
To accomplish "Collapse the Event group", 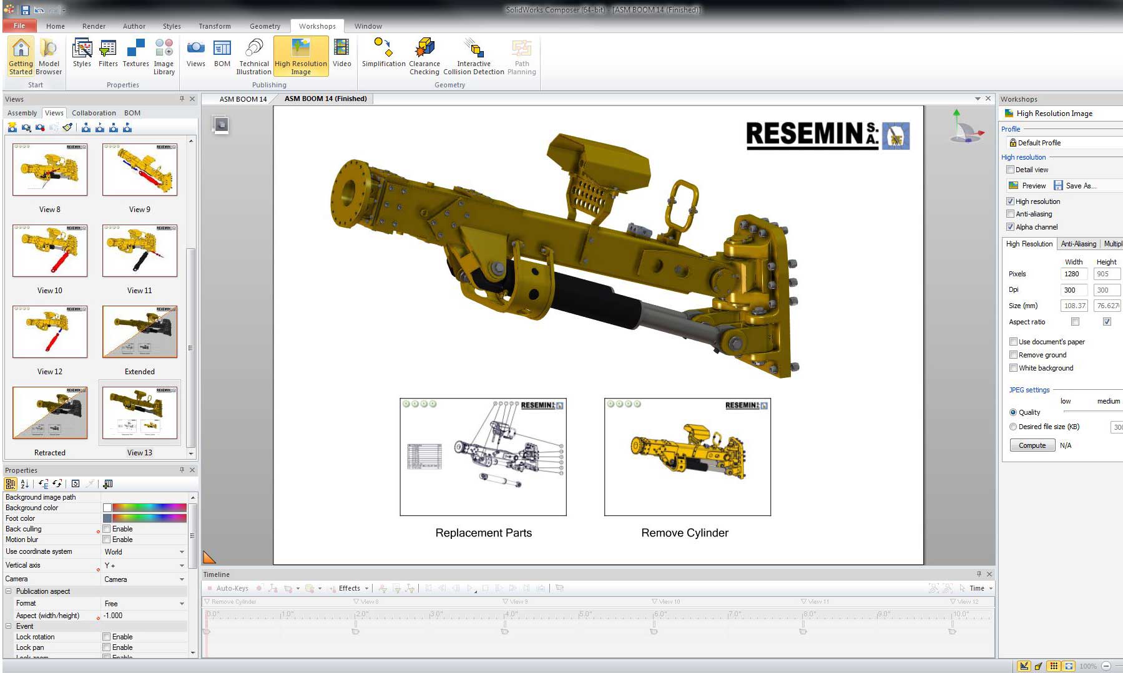I will 9,626.
